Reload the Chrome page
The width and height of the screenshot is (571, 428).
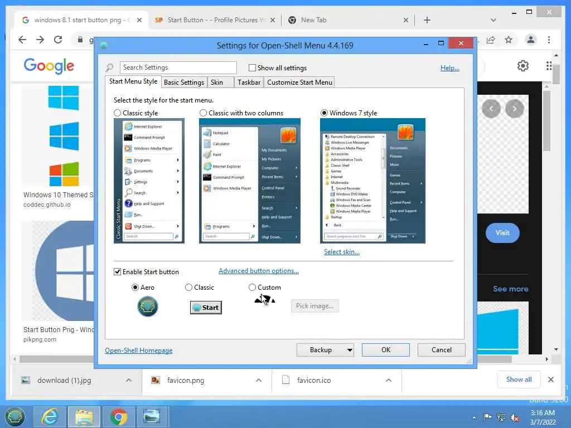(x=58, y=40)
